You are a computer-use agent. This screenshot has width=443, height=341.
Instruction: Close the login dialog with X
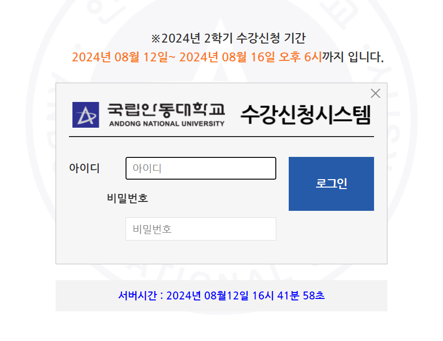[x=376, y=93]
